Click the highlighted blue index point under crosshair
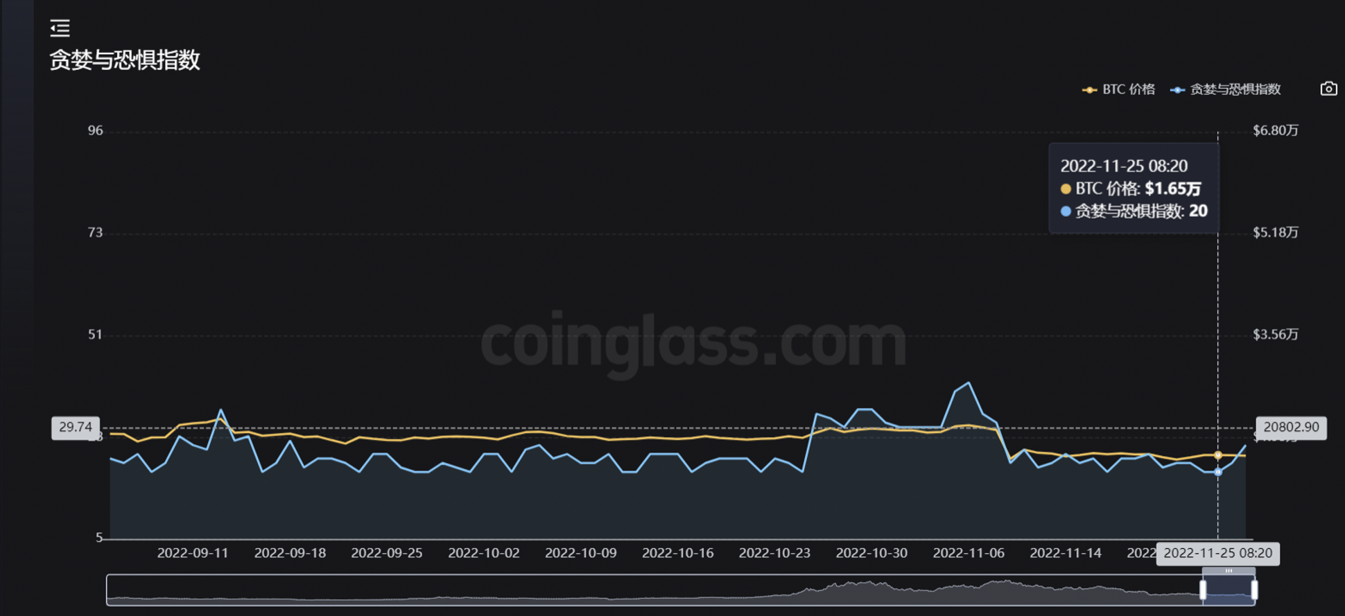The height and width of the screenshot is (616, 1345). point(1217,472)
